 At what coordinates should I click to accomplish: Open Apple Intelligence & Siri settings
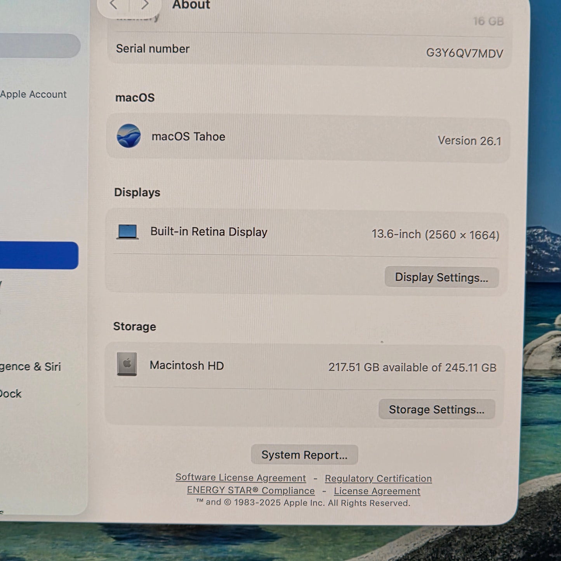tap(30, 366)
